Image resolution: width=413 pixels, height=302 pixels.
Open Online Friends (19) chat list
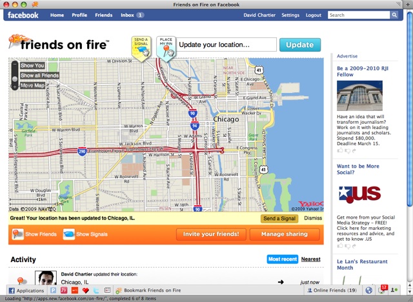(x=332, y=290)
